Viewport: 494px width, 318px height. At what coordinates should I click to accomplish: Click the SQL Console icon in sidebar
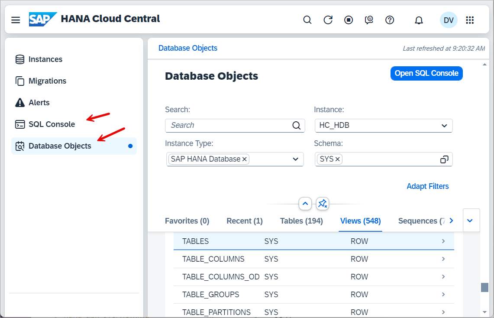20,124
